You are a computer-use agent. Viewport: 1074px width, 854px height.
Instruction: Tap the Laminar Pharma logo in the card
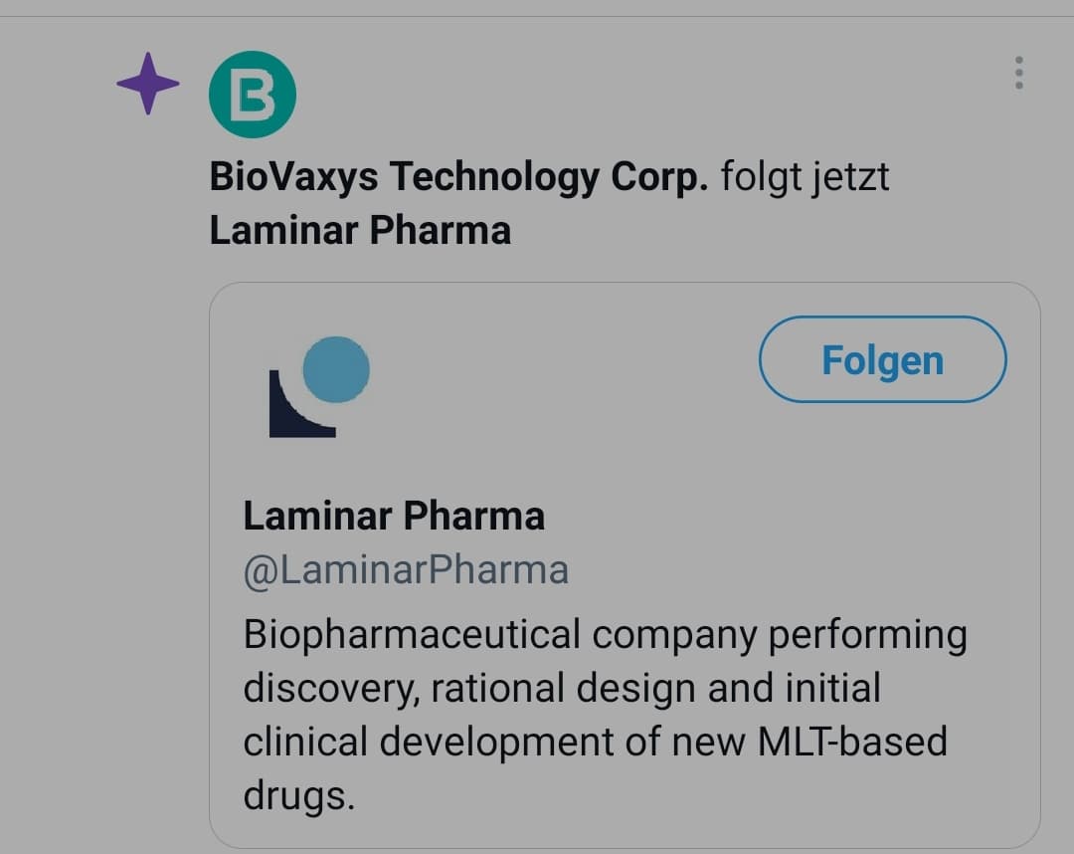(x=318, y=387)
